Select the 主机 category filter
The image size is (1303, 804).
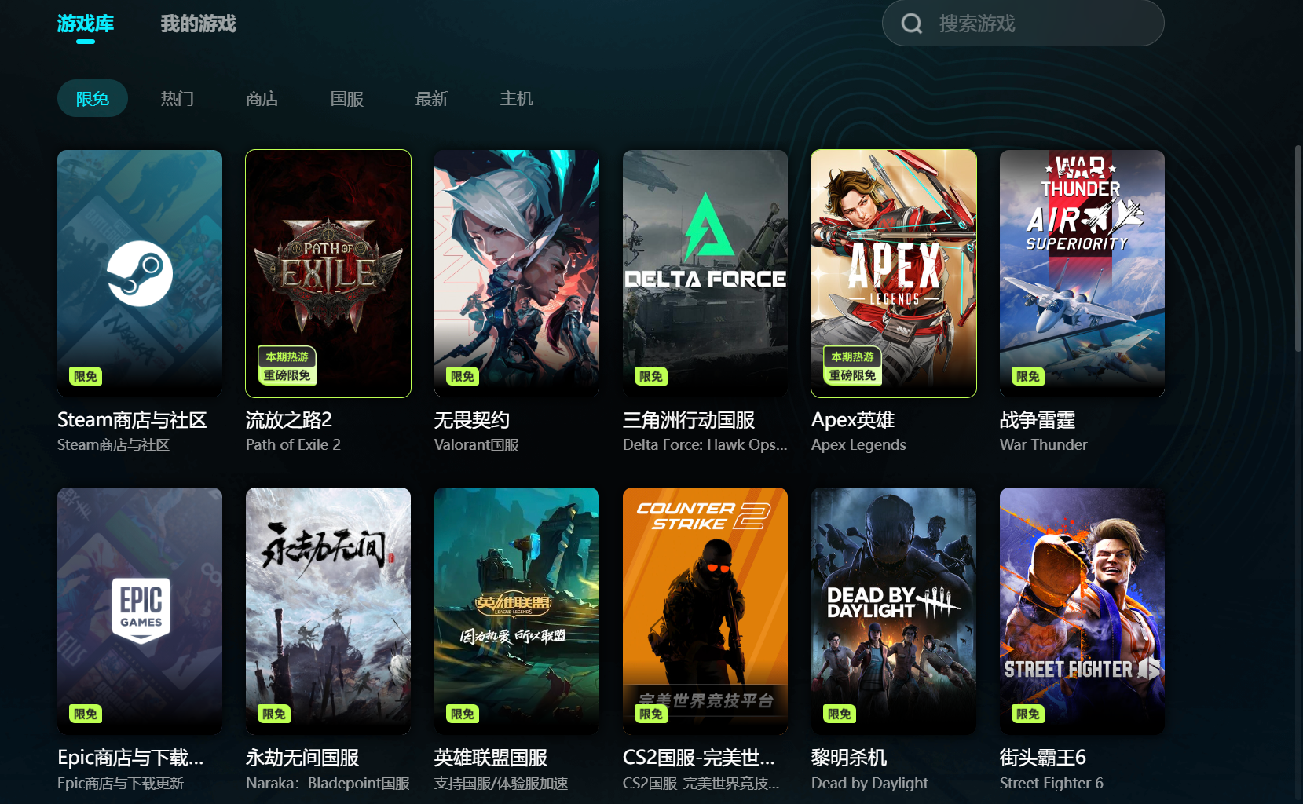(x=517, y=98)
